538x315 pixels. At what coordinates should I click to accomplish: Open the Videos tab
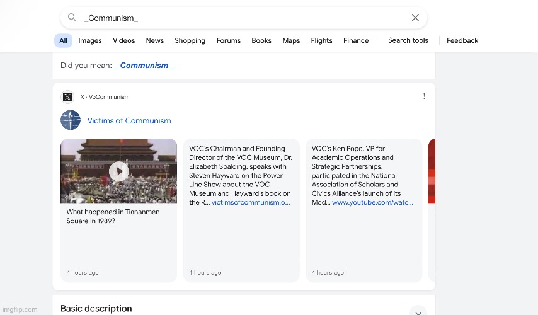[x=124, y=40]
